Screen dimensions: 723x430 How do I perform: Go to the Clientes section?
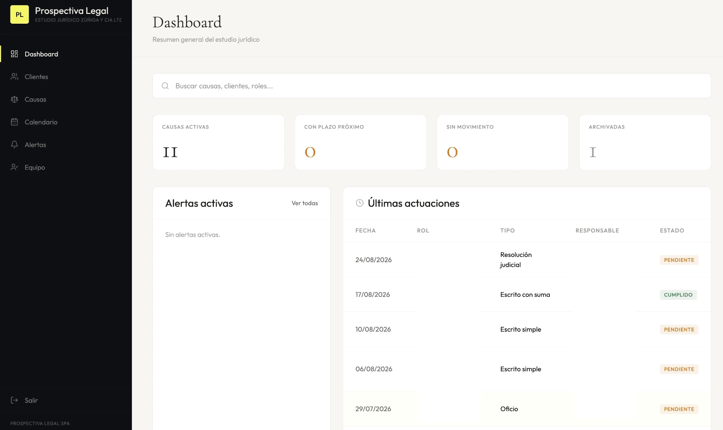tap(66, 77)
